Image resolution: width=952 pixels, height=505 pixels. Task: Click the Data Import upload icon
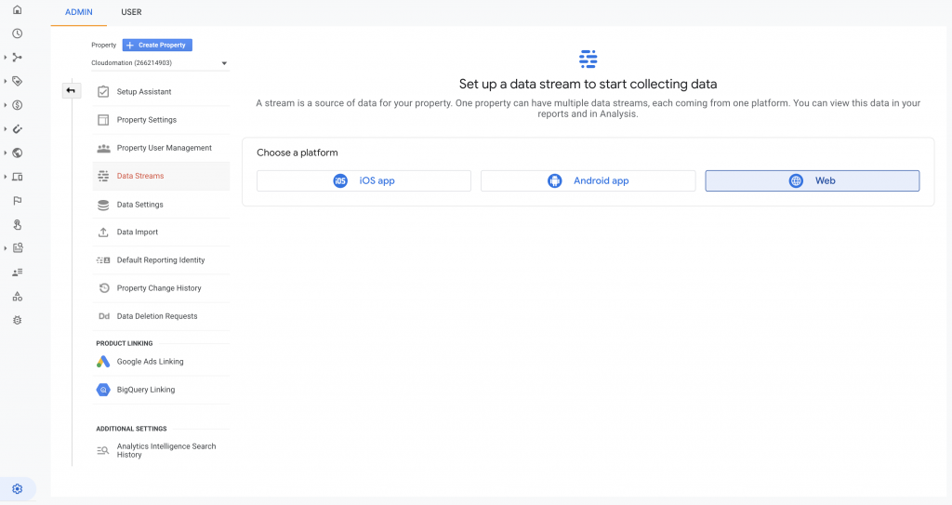coord(103,233)
